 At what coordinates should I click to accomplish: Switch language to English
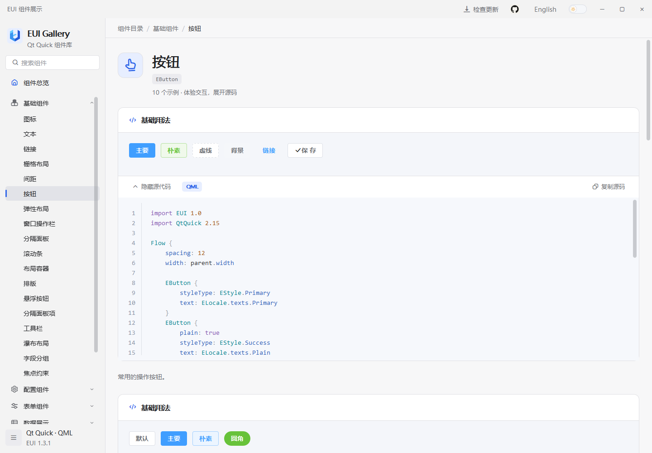tap(545, 9)
